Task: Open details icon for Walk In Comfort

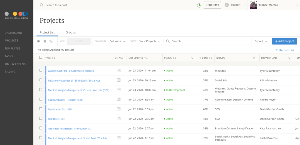Action: (119, 70)
